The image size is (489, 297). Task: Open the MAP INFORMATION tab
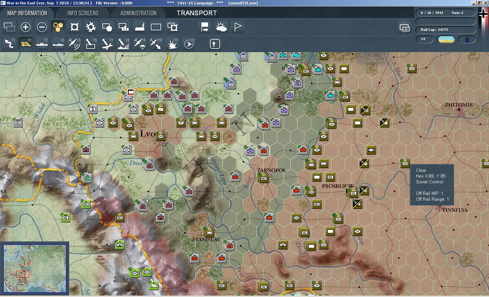27,13
